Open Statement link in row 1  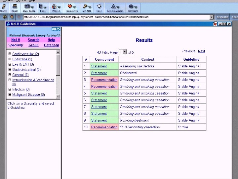click(x=99, y=66)
